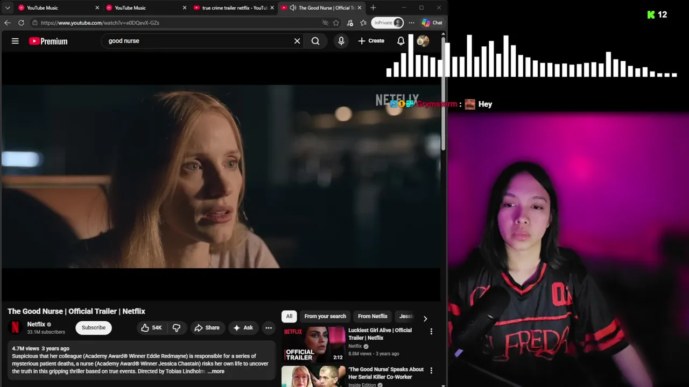Go to YouTube Premium home logo
The image size is (689, 387).
tap(48, 41)
